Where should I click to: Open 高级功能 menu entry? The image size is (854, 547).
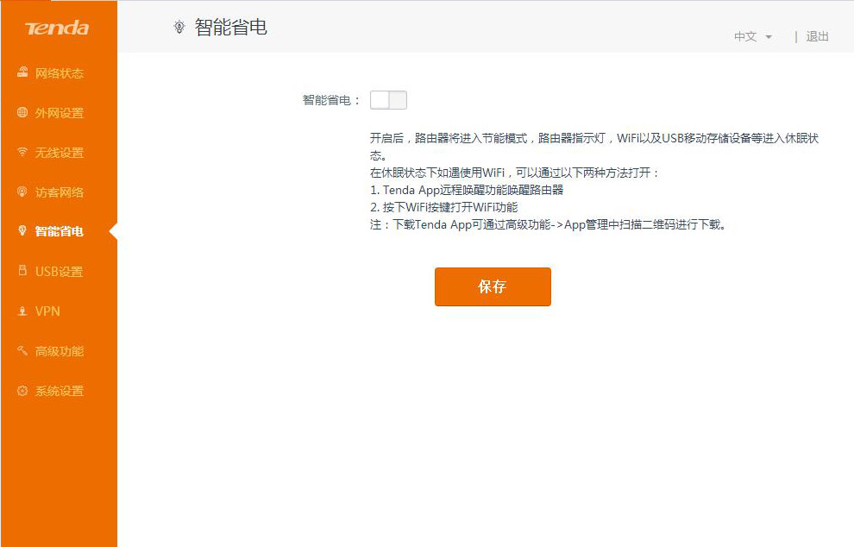point(59,351)
